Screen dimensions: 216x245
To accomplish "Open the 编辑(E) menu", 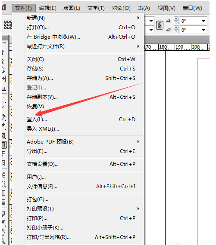I will click(x=48, y=8).
